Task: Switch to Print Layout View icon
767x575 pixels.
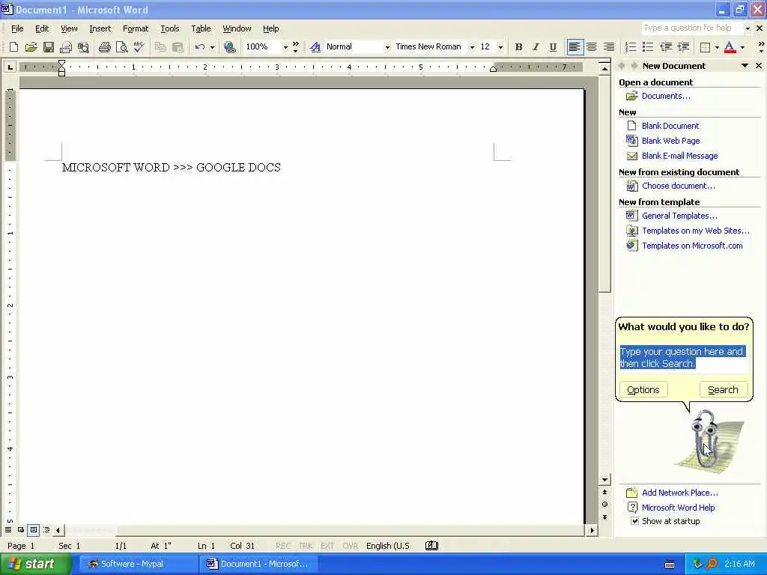Action: (33, 530)
